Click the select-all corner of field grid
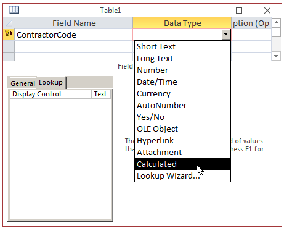This screenshot has width=284, height=228. pos(9,23)
